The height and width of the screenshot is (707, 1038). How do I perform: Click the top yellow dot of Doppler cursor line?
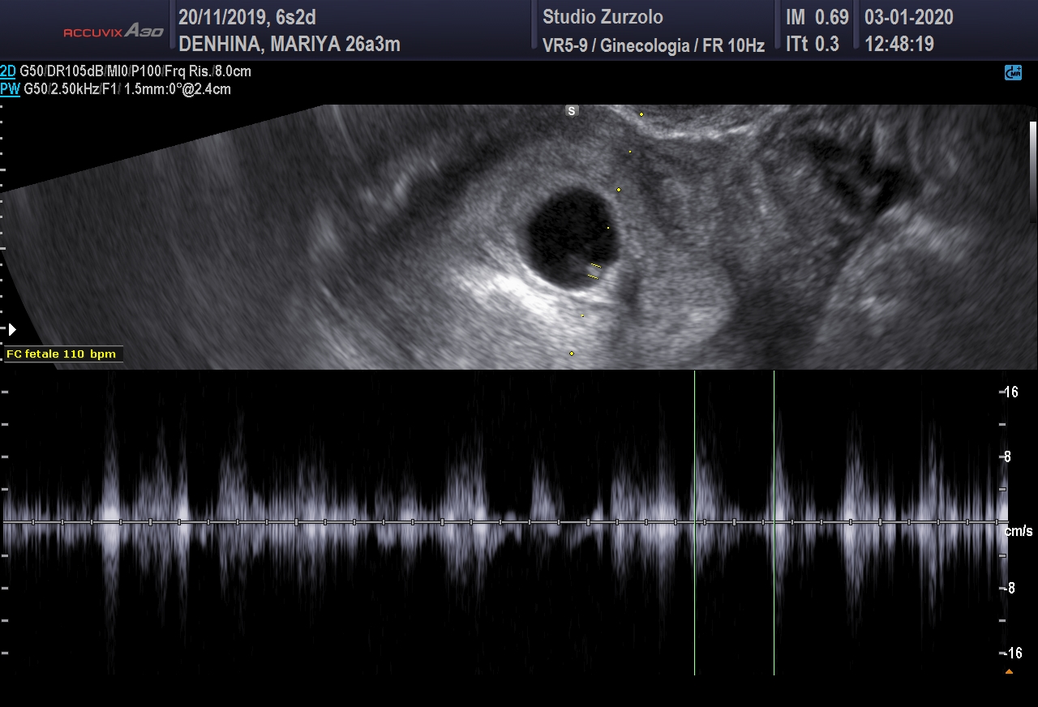point(641,114)
